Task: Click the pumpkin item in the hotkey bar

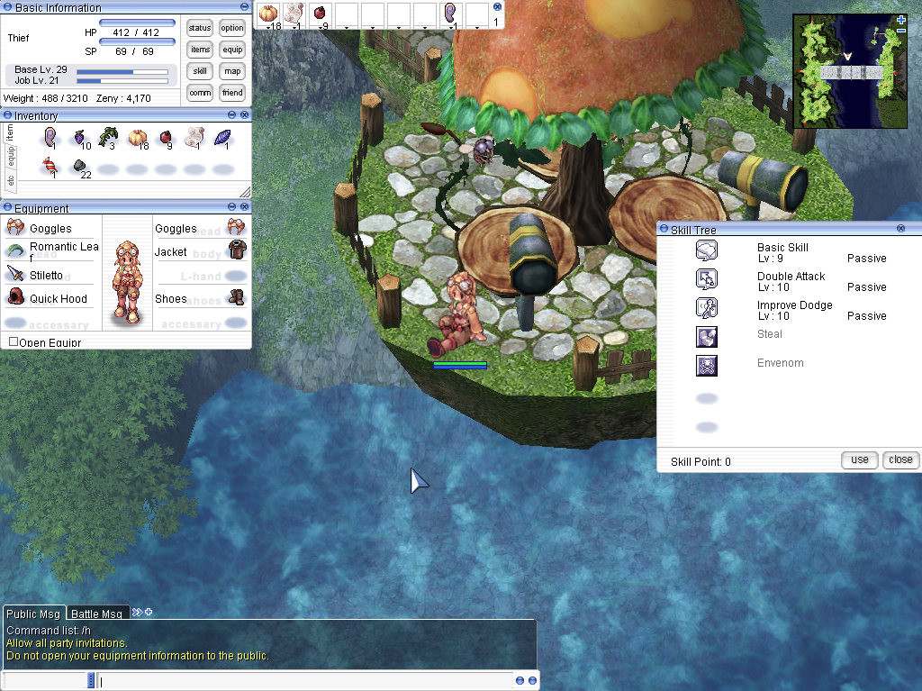Action: (268, 14)
